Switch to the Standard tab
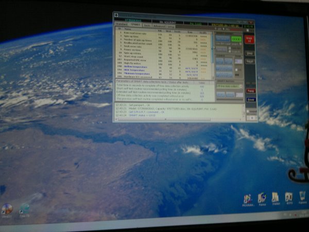Image resolution: width=309 pixels, height=232 pixels. 121,24
